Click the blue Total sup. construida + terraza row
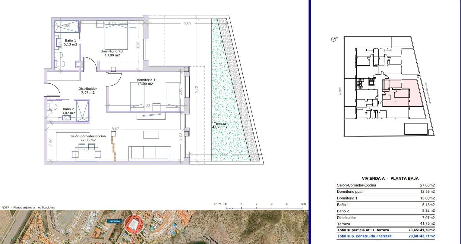Image resolution: width=461 pixels, height=244 pixels. 385,236
